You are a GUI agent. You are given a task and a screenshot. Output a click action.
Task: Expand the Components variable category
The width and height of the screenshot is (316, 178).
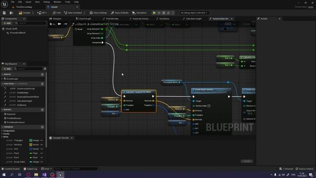pos(2,131)
